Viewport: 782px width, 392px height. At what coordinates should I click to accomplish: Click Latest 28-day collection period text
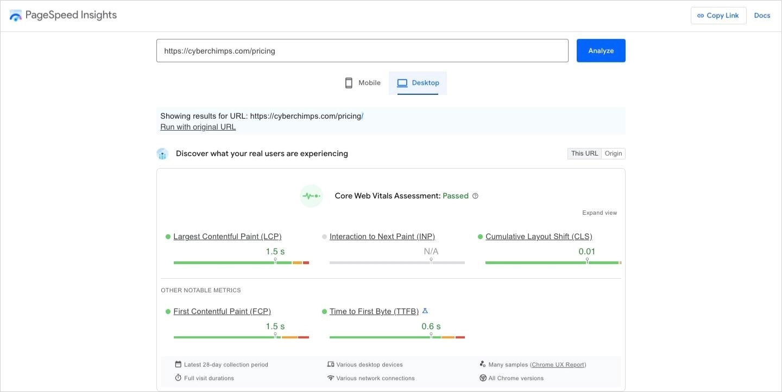pyautogui.click(x=226, y=365)
